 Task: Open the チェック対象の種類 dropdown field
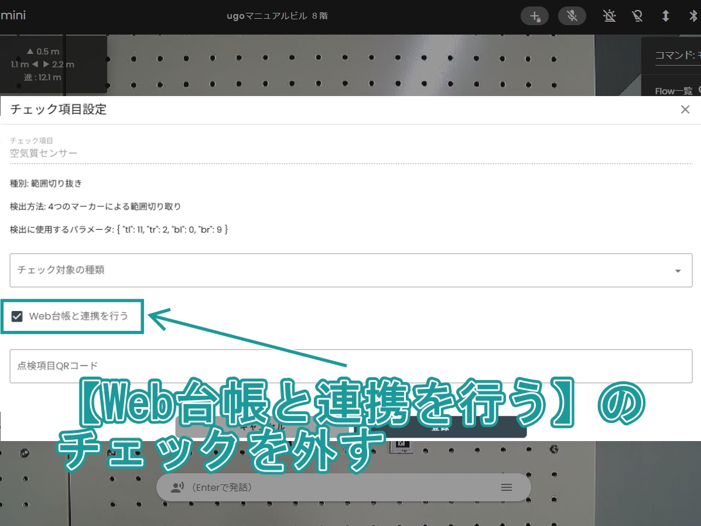(x=351, y=270)
